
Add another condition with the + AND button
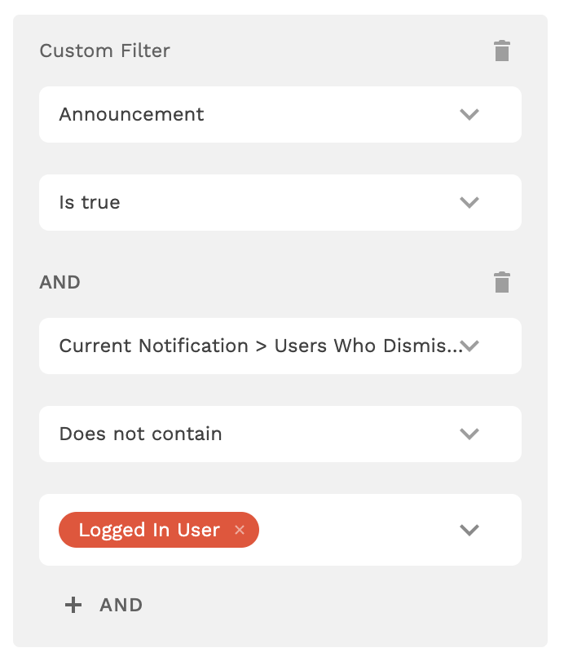point(104,605)
